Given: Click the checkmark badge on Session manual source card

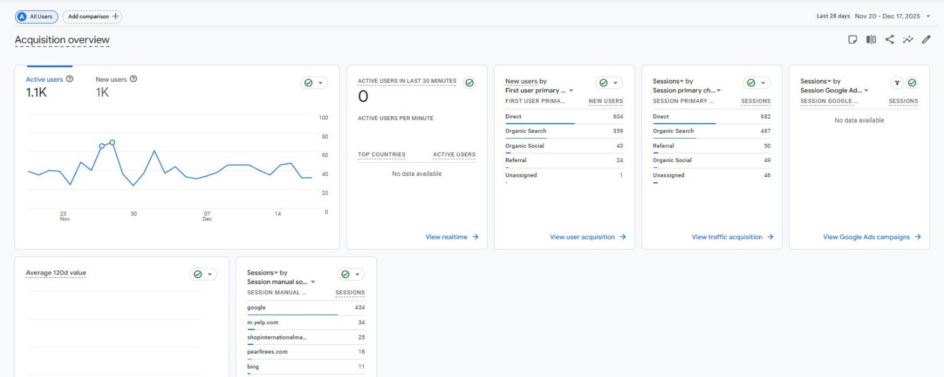Looking at the screenshot, I should 344,274.
